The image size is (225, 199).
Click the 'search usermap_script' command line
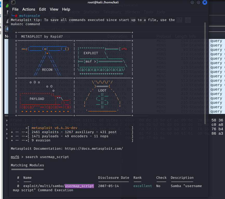click(x=47, y=157)
